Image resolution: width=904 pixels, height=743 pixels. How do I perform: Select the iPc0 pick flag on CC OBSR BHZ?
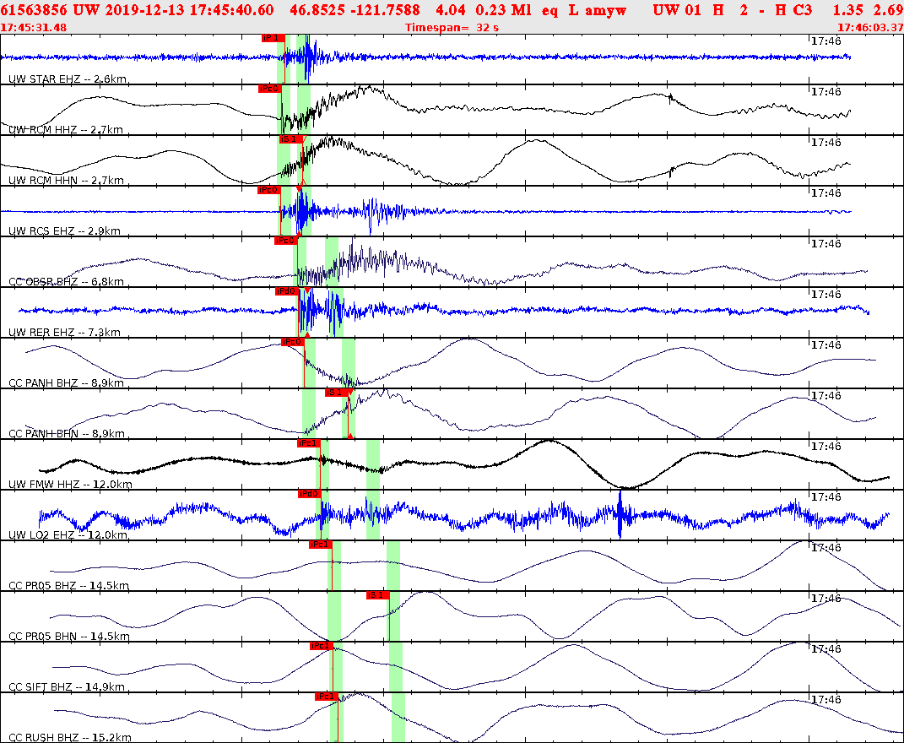[x=286, y=240]
